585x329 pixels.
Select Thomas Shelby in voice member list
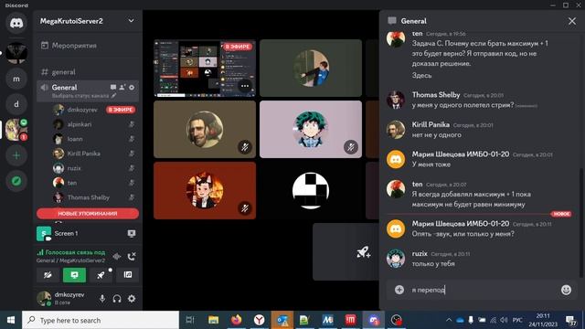(x=88, y=197)
